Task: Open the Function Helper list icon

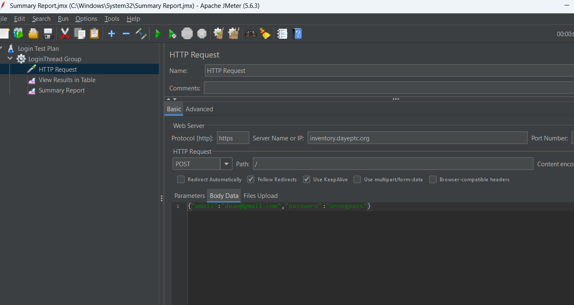Action: [x=282, y=34]
